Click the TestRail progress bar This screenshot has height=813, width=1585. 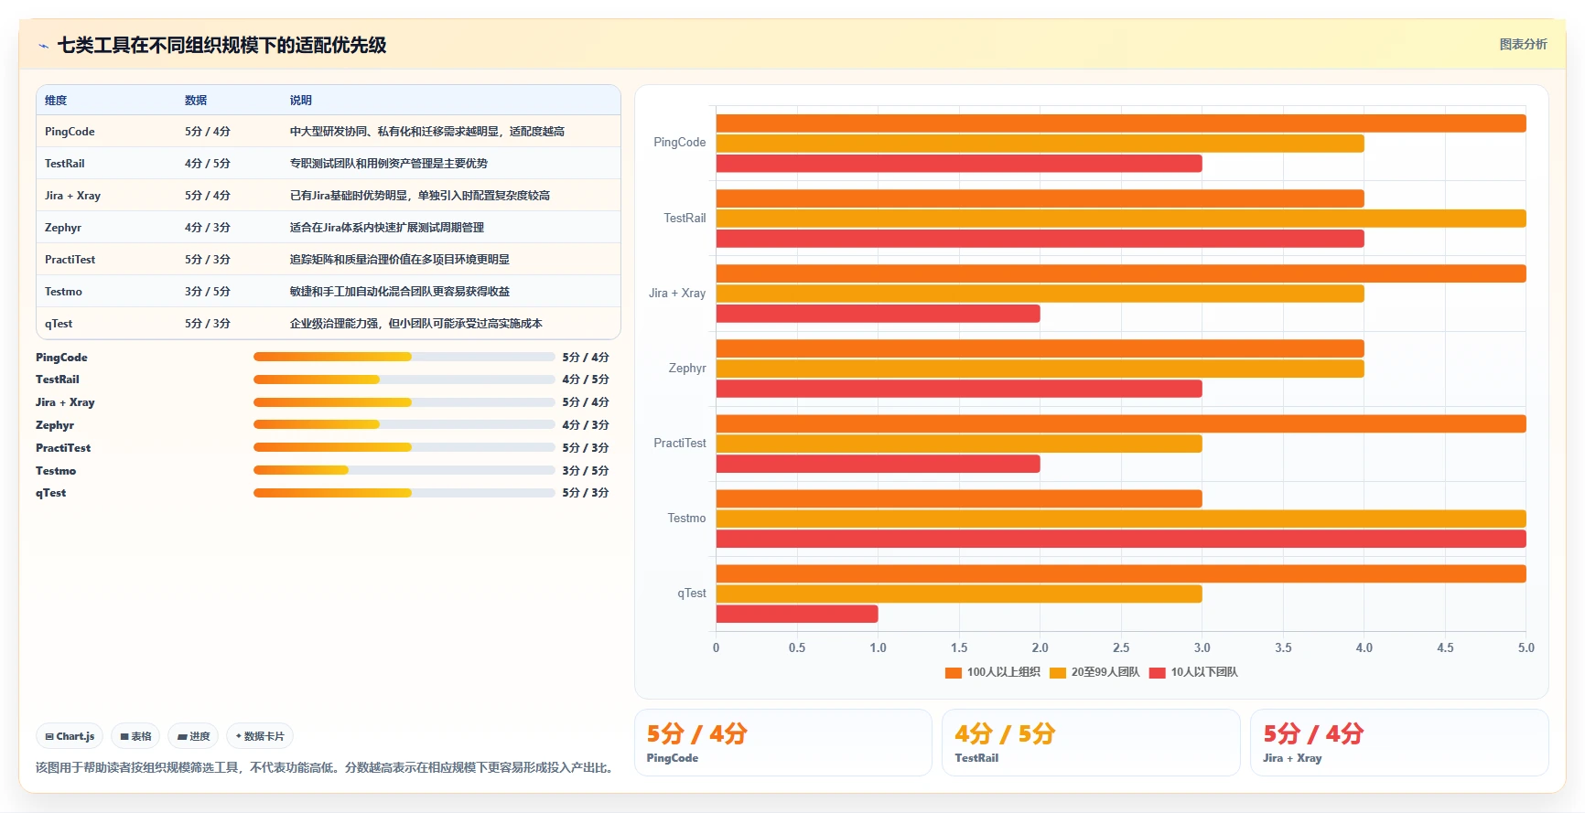point(404,380)
